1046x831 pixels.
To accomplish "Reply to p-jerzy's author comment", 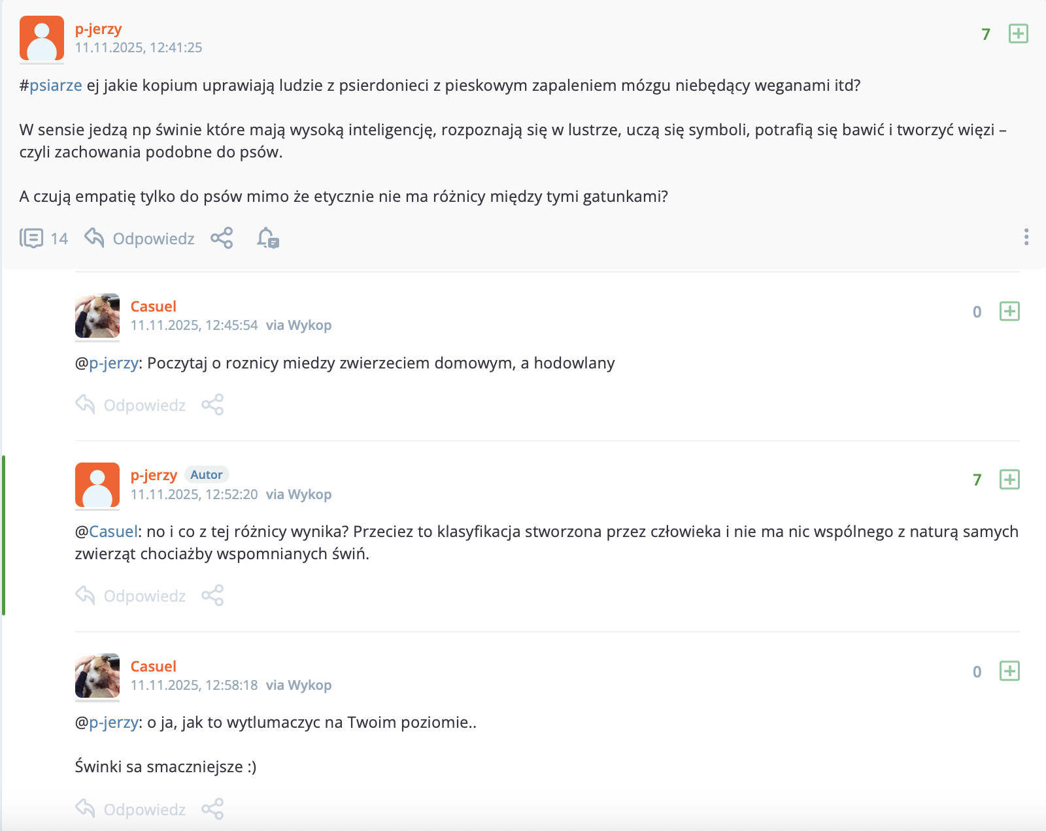I will pyautogui.click(x=131, y=596).
